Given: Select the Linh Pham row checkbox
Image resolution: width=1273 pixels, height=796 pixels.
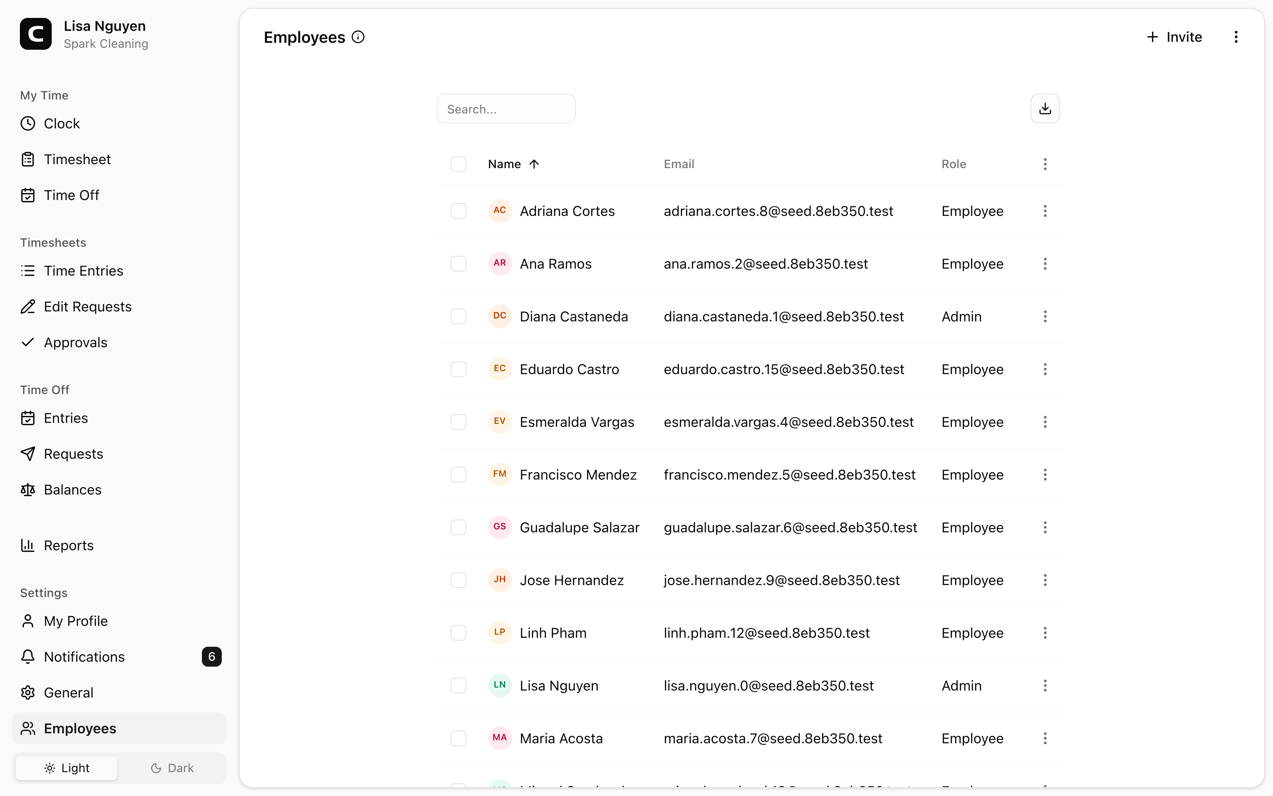Looking at the screenshot, I should click(x=458, y=633).
